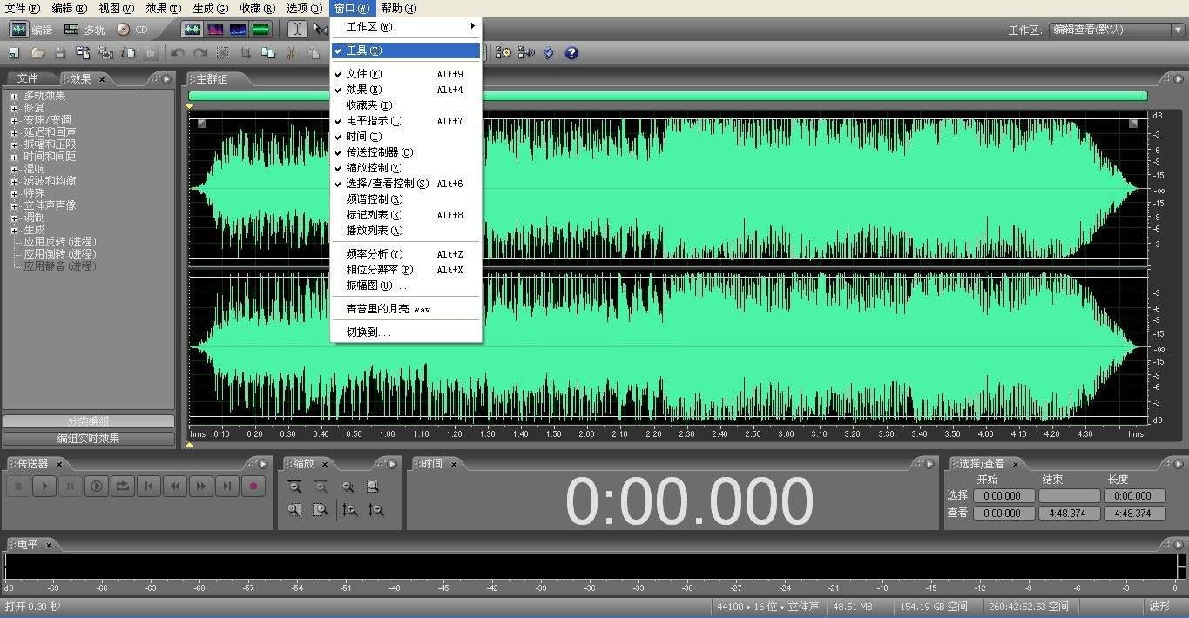Select the time selection cursor tool
This screenshot has width=1189, height=618.
(x=297, y=29)
